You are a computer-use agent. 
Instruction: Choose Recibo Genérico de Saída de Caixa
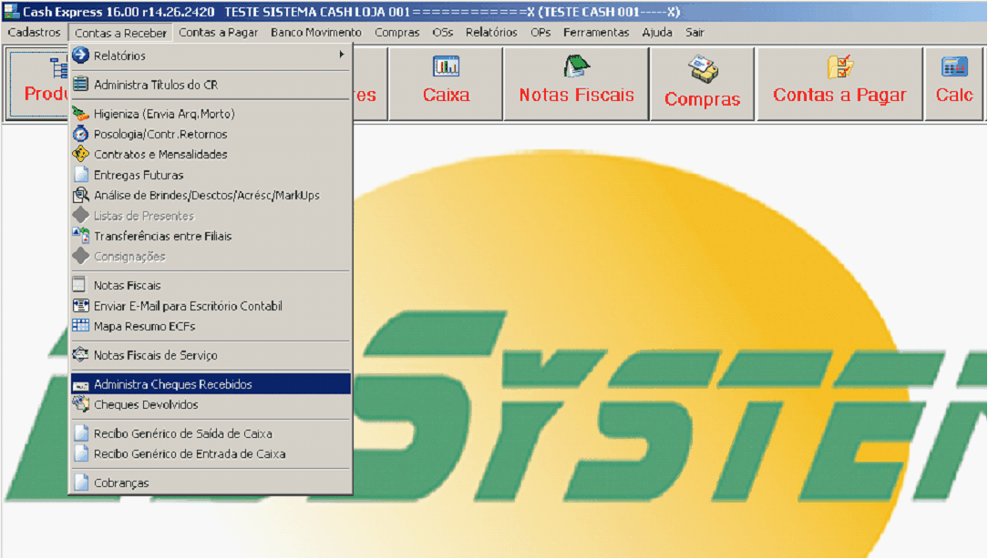pos(182,433)
